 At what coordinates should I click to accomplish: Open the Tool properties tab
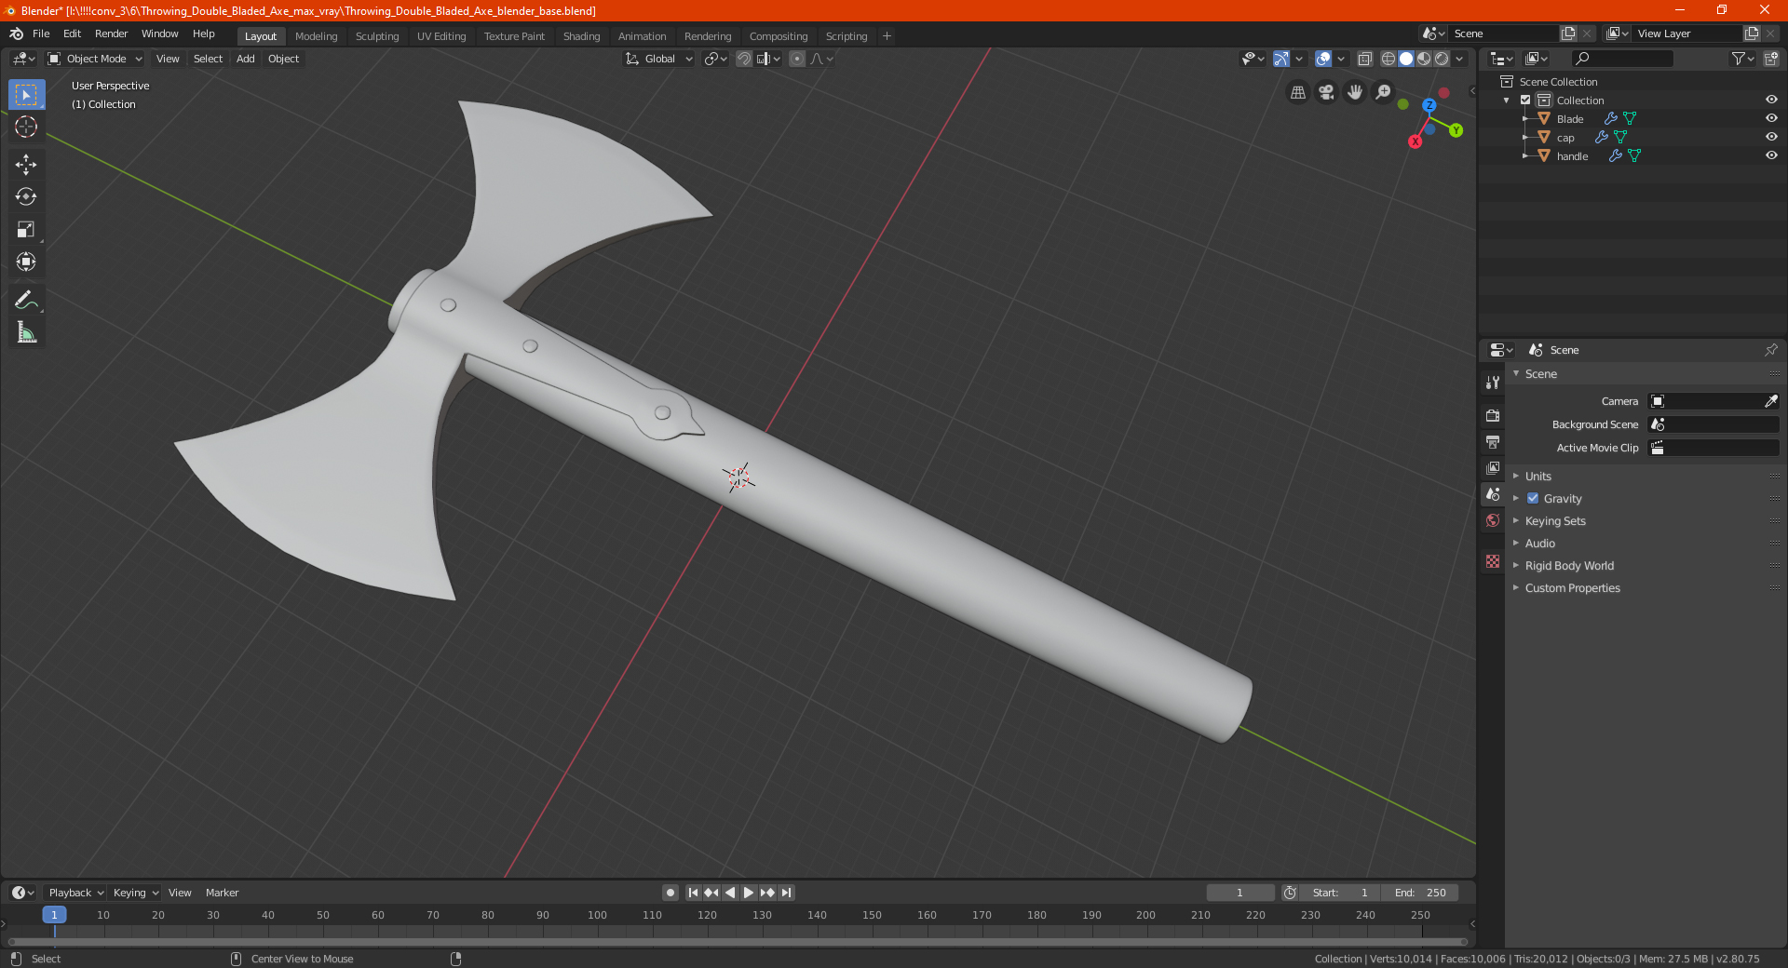tap(1493, 383)
